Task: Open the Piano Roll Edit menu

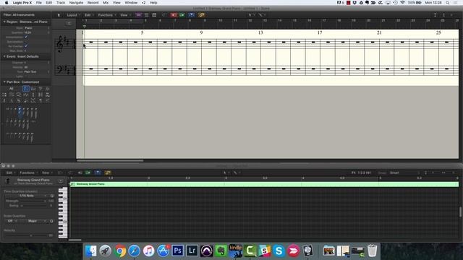Action: [x=11, y=173]
